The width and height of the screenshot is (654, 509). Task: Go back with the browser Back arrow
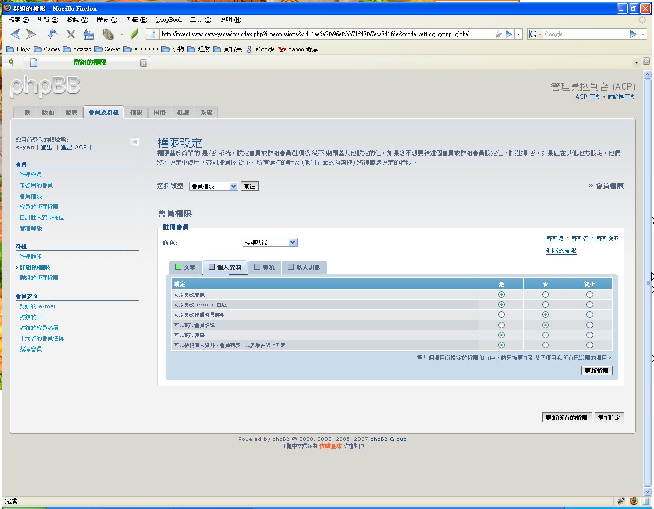pos(16,34)
